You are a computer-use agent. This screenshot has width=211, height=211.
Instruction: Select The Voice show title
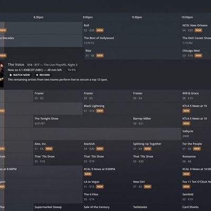tap(16, 65)
